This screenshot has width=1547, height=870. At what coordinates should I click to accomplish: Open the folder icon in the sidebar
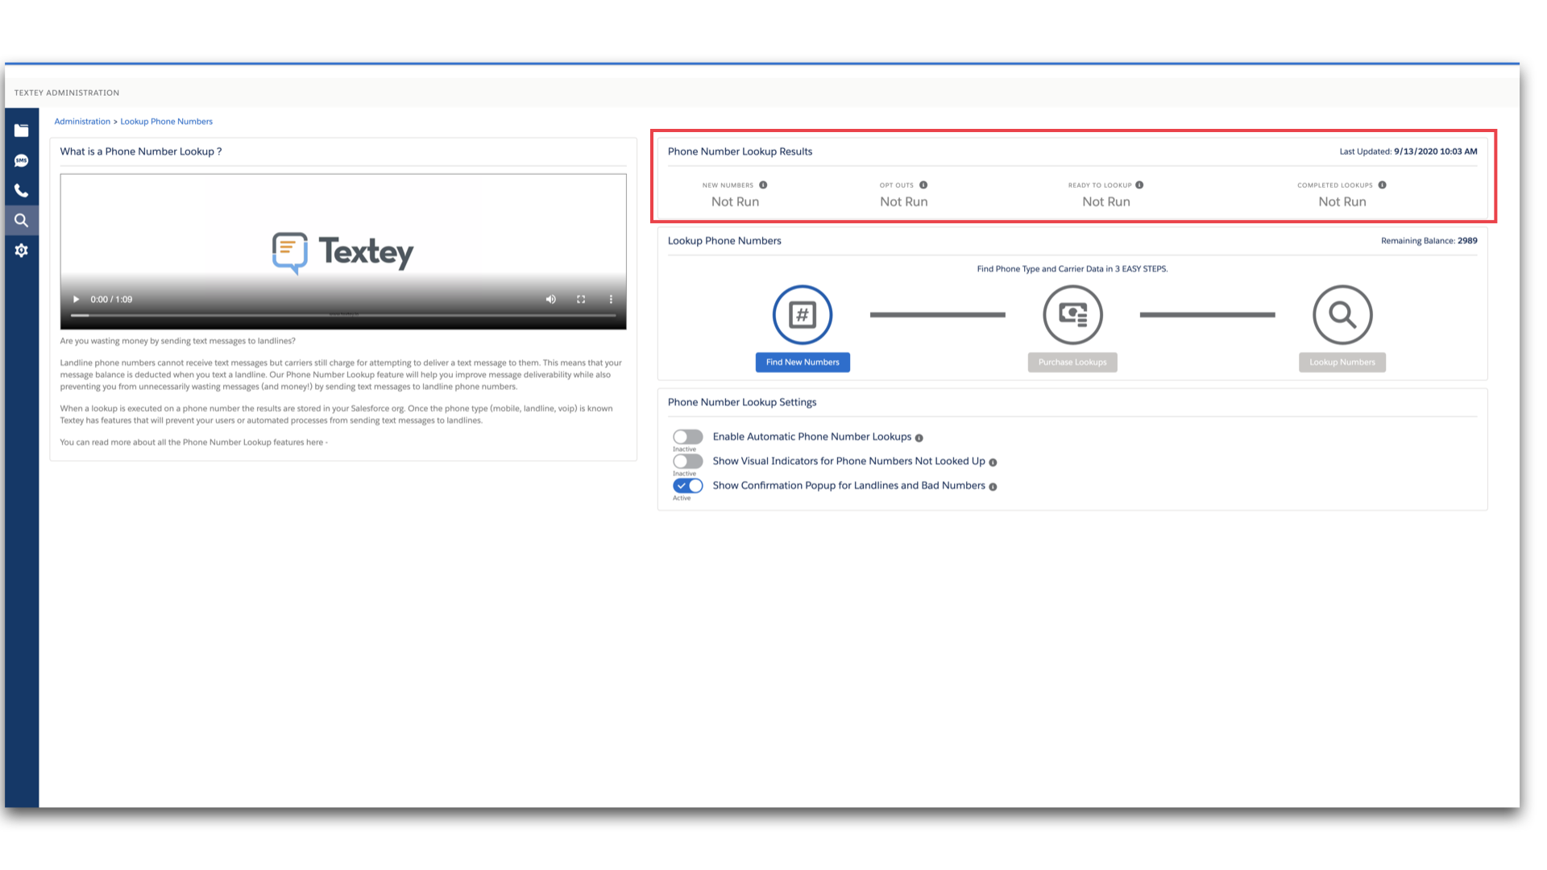point(22,130)
